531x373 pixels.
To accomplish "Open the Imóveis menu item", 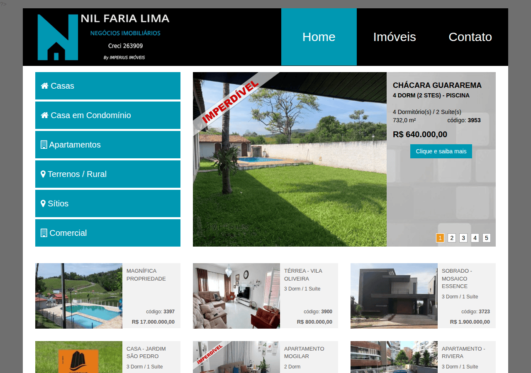I will pyautogui.click(x=395, y=37).
